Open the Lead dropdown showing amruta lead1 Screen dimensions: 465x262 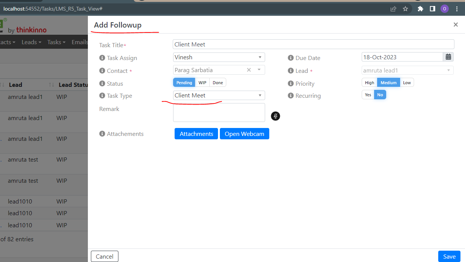pyautogui.click(x=408, y=70)
